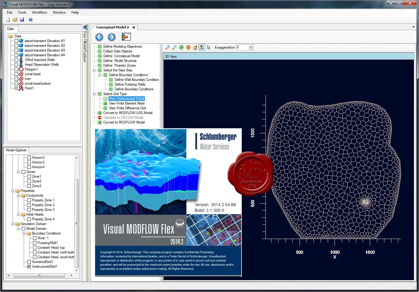The image size is (419, 292).
Task: Click the Save project disk icon
Action: (x=22, y=20)
